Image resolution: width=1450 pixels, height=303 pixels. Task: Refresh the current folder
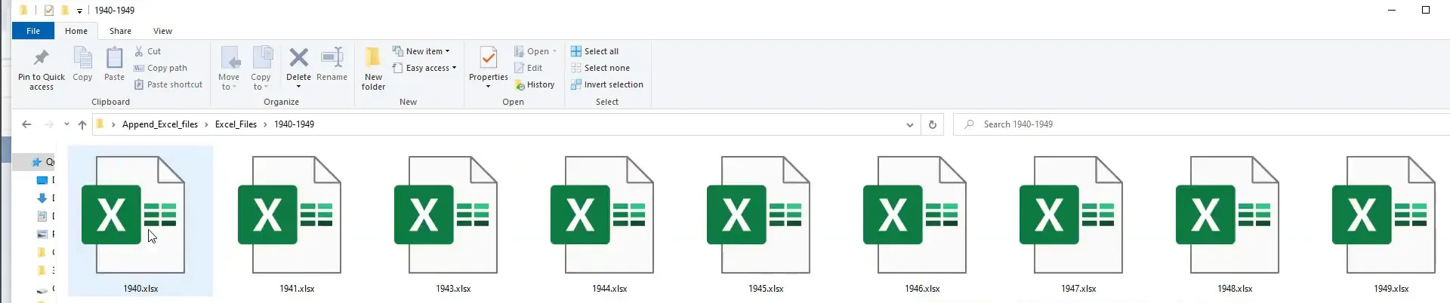pos(932,124)
